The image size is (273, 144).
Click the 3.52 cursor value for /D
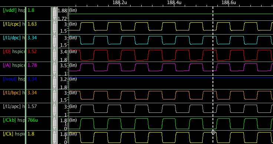pyautogui.click(x=32, y=52)
